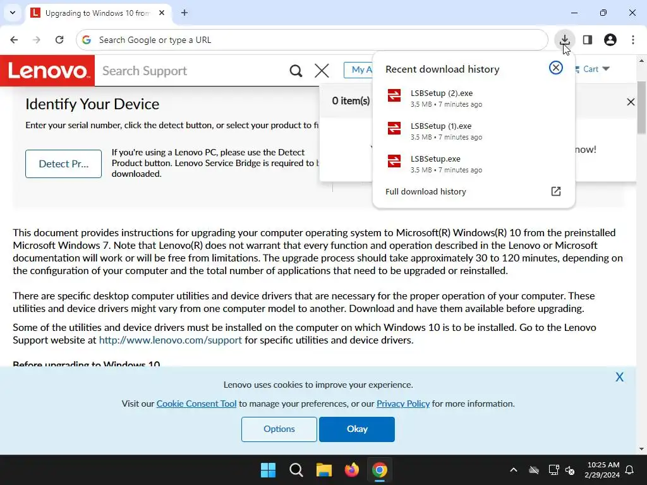
Task: Open LSBSetup.exe download entry
Action: pyautogui.click(x=473, y=164)
